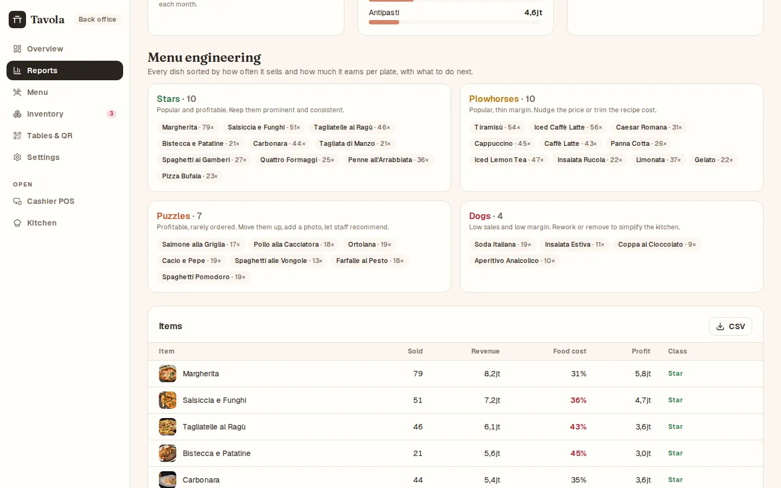Image resolution: width=781 pixels, height=488 pixels.
Task: Click the Inventory boxes icon
Action: coord(17,114)
